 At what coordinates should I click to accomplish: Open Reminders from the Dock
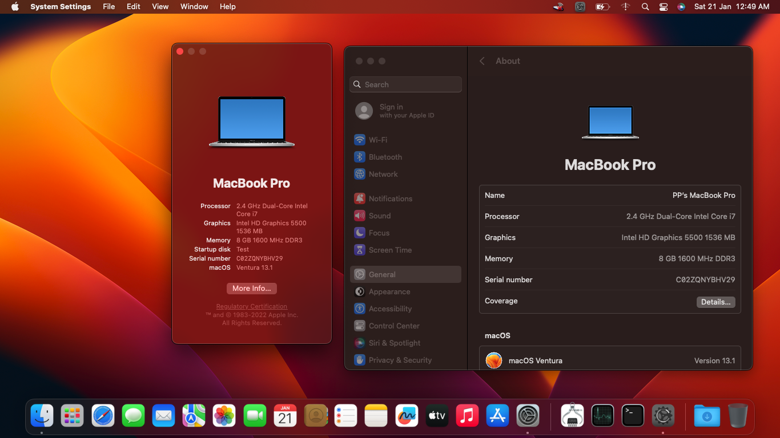tap(345, 416)
